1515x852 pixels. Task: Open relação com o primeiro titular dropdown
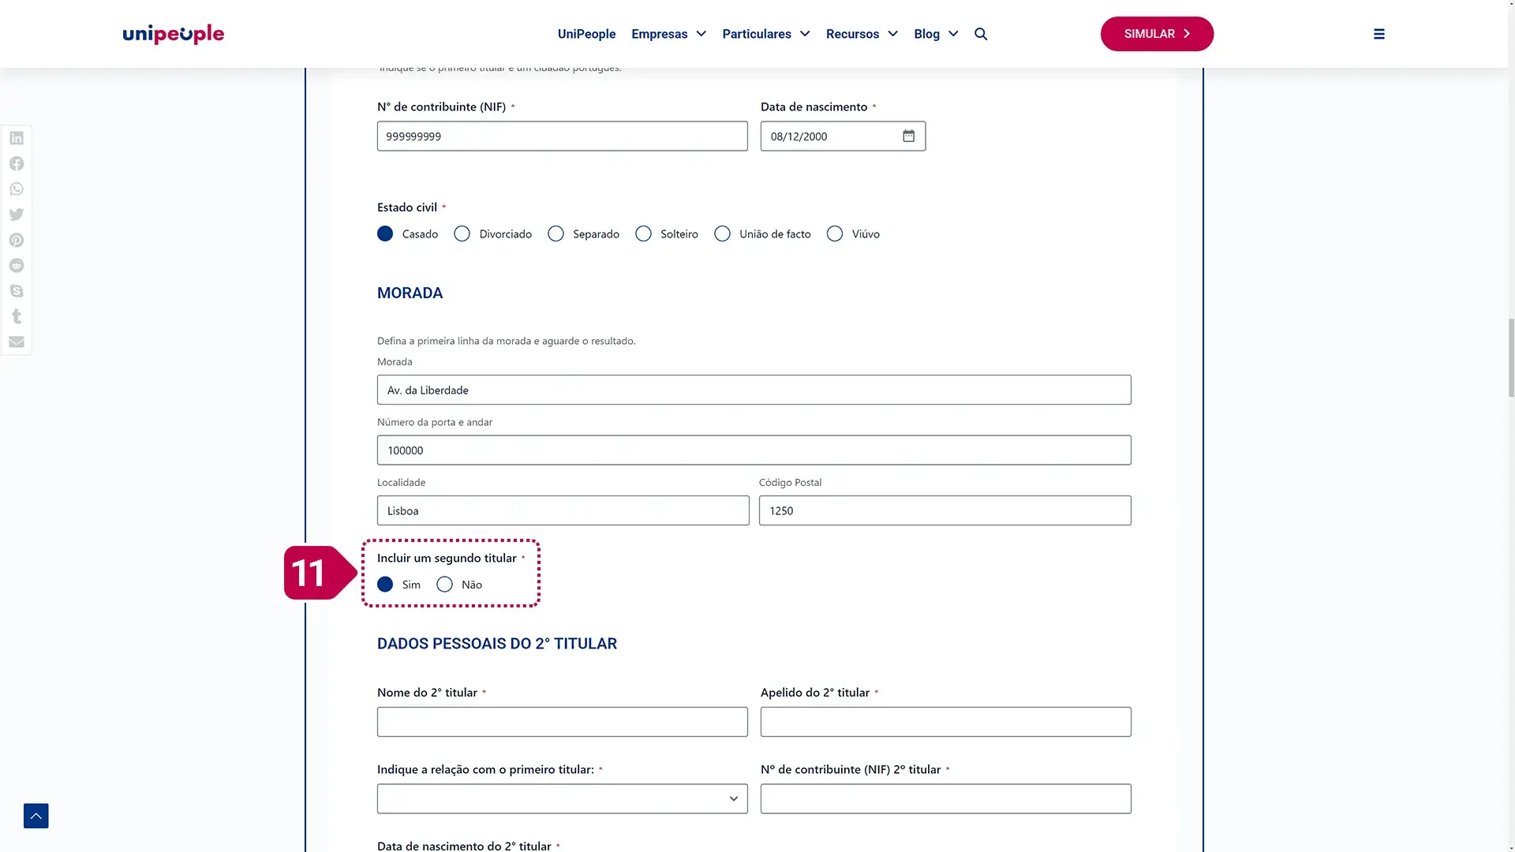click(x=562, y=799)
